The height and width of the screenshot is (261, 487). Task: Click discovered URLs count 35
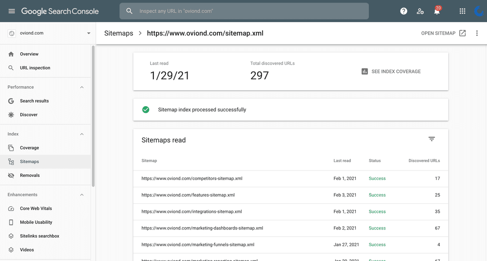[x=437, y=211]
